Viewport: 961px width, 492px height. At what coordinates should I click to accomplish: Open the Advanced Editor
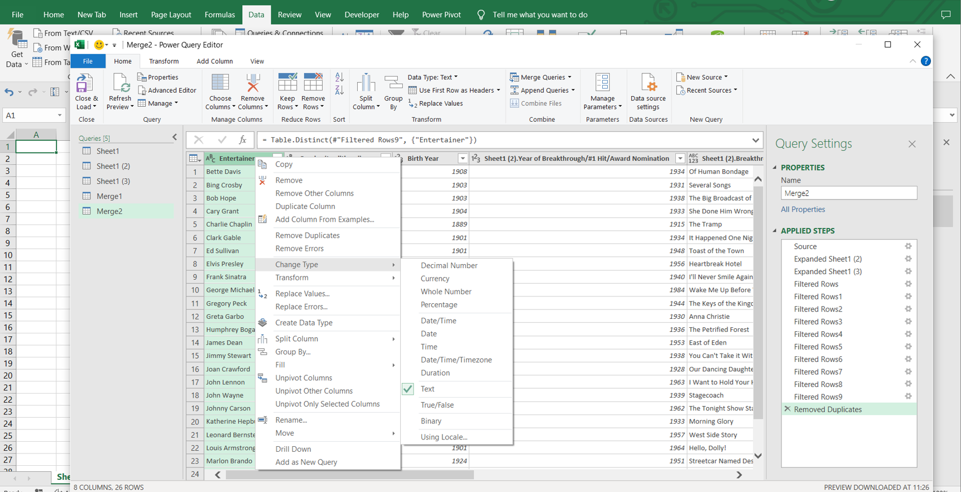point(167,90)
